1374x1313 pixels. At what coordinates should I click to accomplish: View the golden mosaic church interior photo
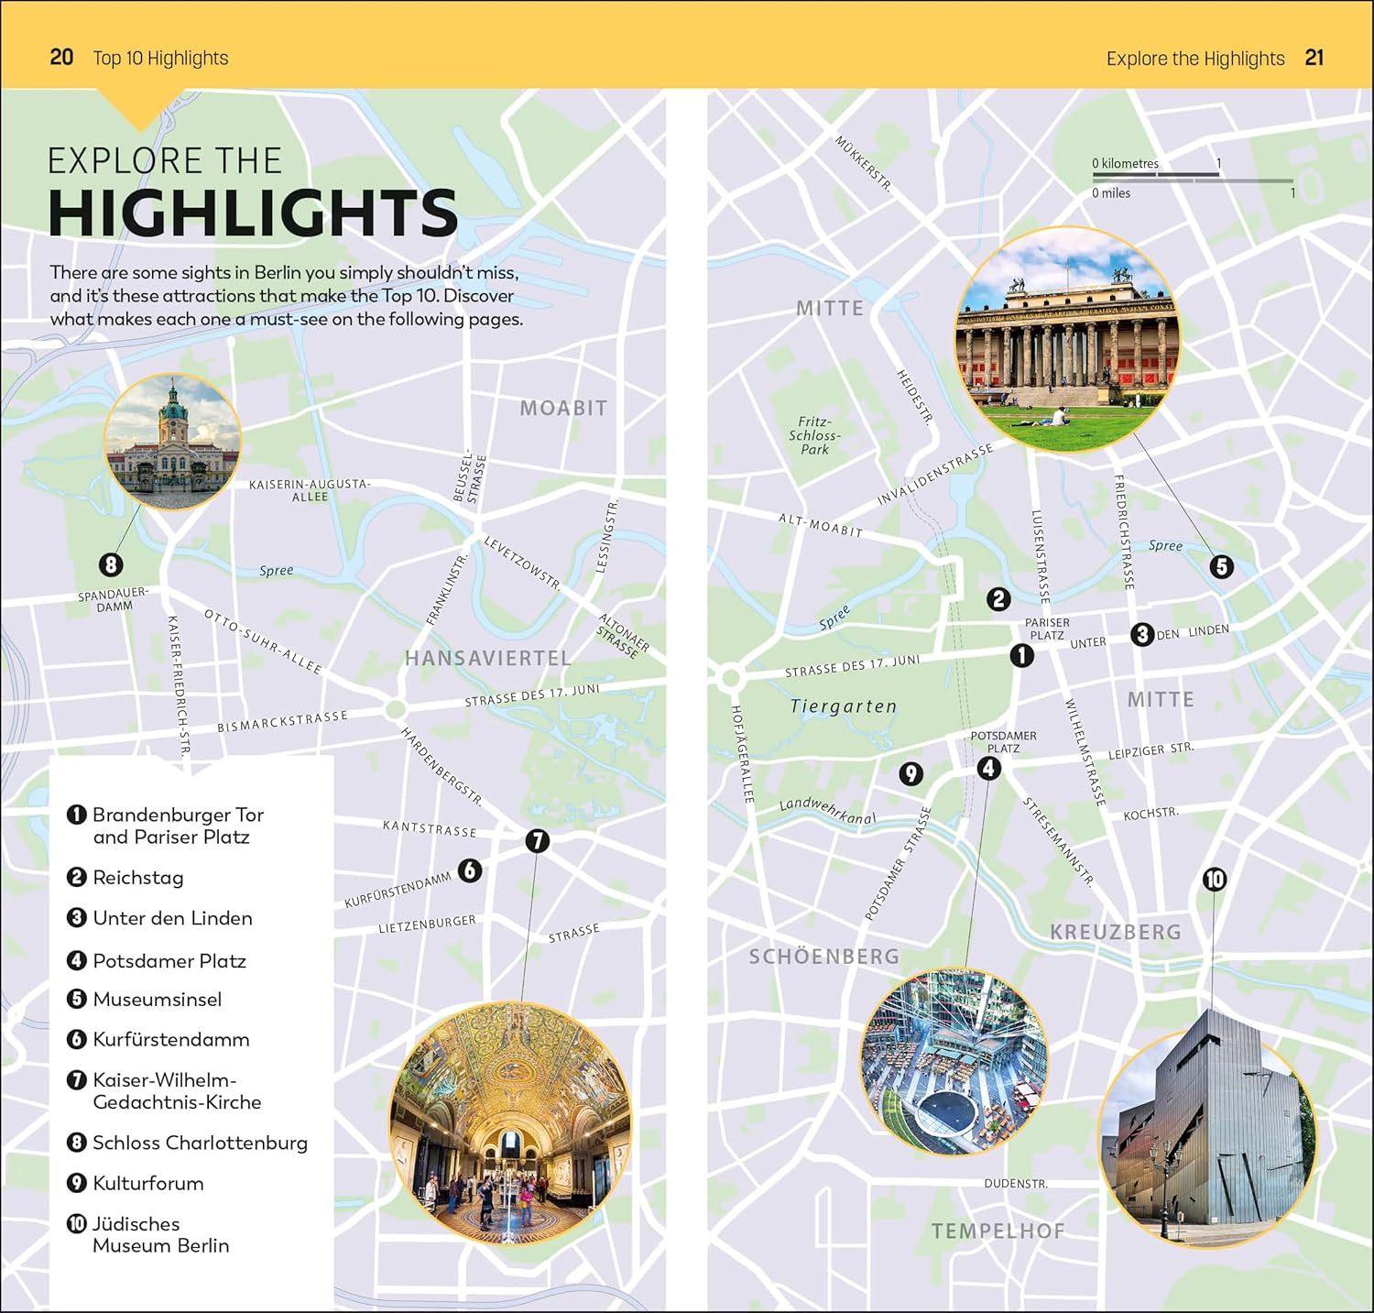(x=510, y=1122)
